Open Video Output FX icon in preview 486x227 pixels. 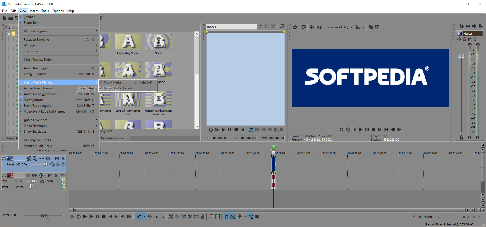click(312, 27)
